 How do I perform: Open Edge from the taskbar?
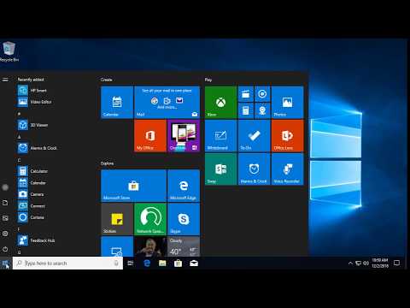point(147,264)
